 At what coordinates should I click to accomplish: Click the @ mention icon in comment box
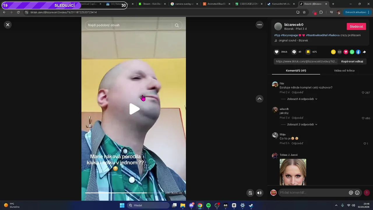pyautogui.click(x=351, y=193)
